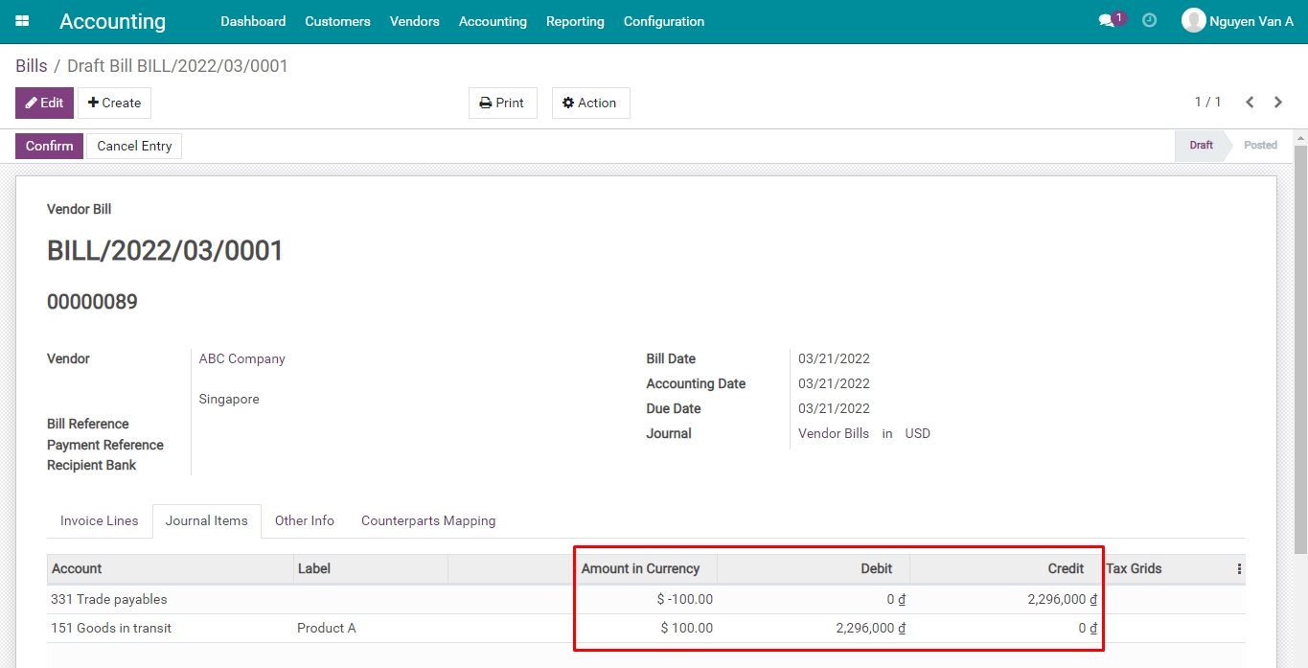Click the Cancel Entry button
1308x668 pixels.
pos(134,146)
